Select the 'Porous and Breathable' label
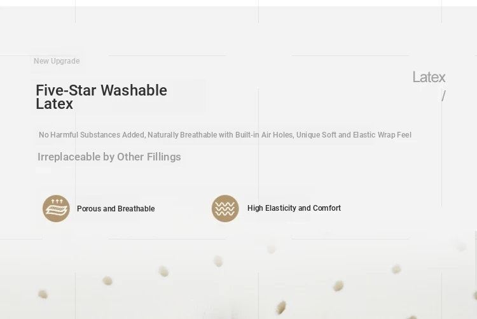The width and height of the screenshot is (477, 319). [116, 209]
